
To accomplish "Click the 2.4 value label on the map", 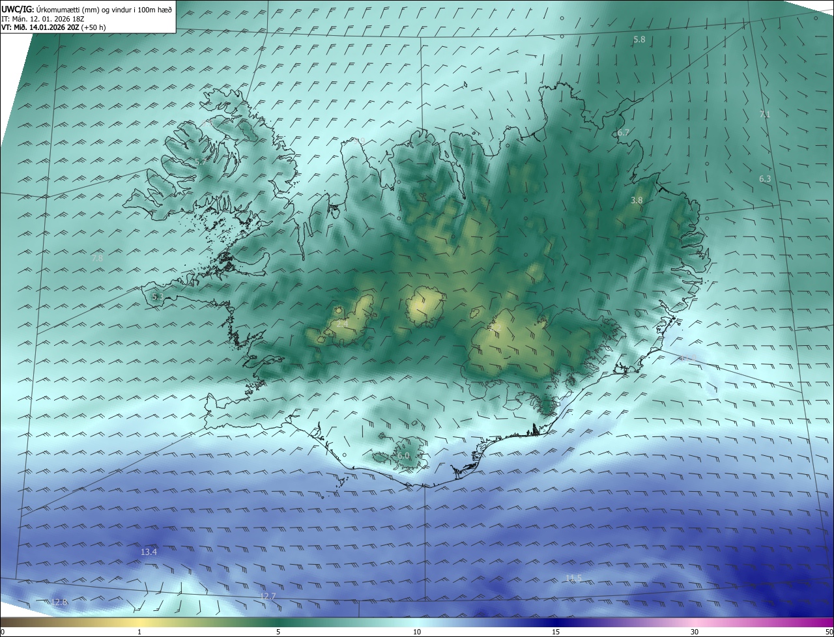I will pos(342,323).
